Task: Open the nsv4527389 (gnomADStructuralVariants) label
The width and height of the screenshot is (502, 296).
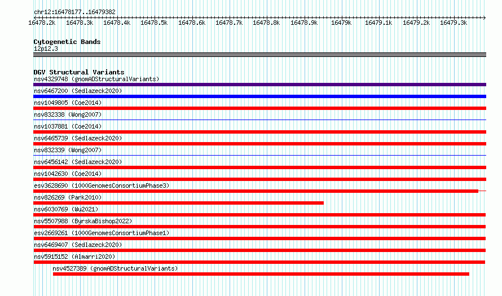Action: (115, 268)
